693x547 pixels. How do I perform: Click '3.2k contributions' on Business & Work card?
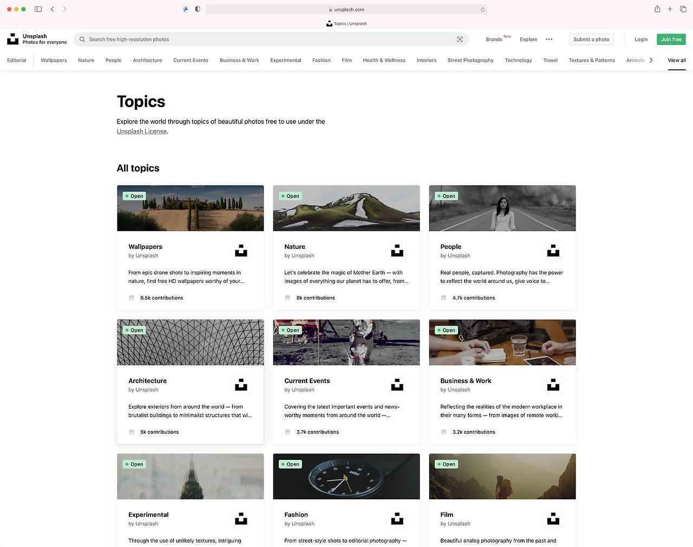474,432
